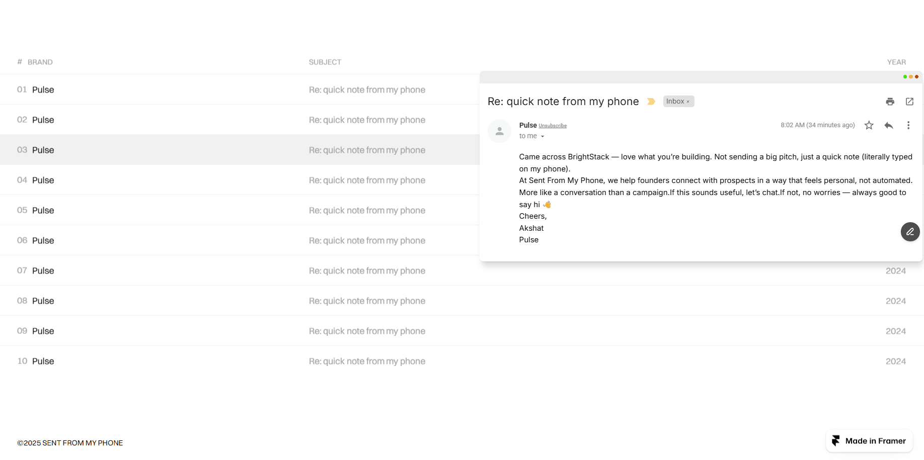Star the email from Pulse

tap(869, 125)
